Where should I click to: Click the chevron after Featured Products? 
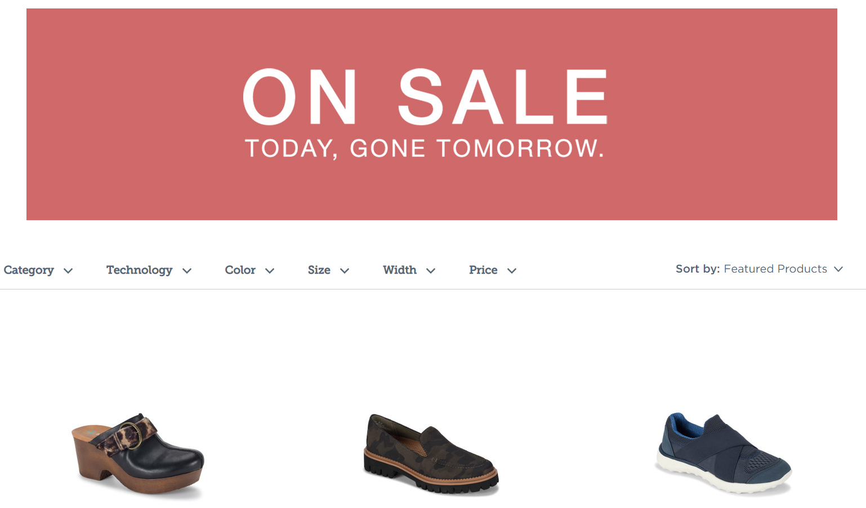click(x=838, y=269)
